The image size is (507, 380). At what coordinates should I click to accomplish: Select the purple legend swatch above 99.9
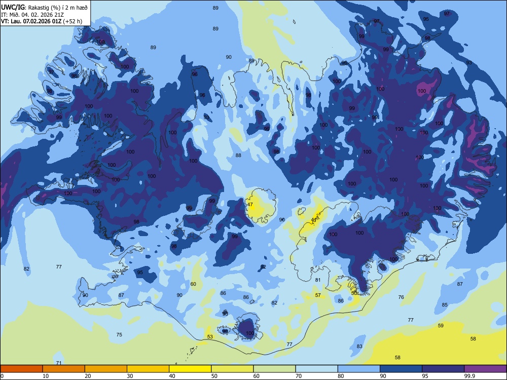tap(485, 369)
